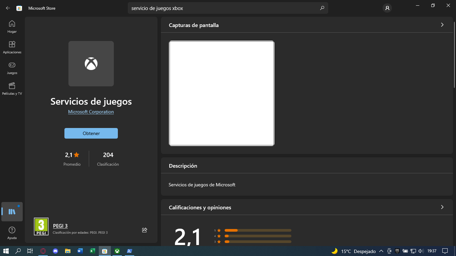This screenshot has height=256, width=456.
Task: Click the volume speaker tray icon
Action: click(x=421, y=251)
